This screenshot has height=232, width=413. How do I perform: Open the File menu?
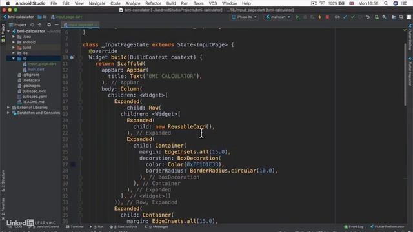pos(54,3)
